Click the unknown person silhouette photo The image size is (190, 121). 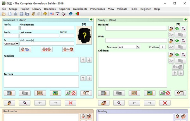(x=84, y=35)
